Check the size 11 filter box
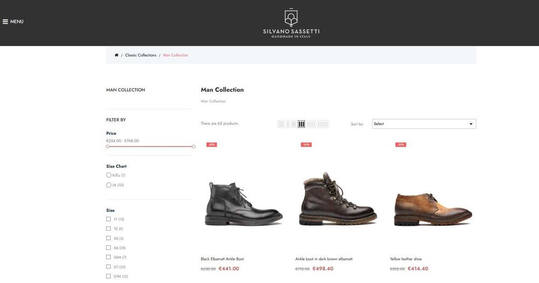This screenshot has height=283, width=539. [x=108, y=219]
